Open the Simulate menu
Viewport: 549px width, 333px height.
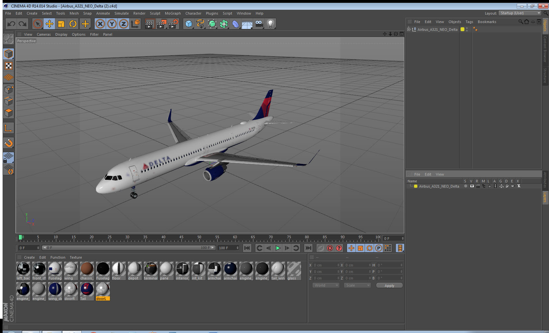pyautogui.click(x=122, y=13)
